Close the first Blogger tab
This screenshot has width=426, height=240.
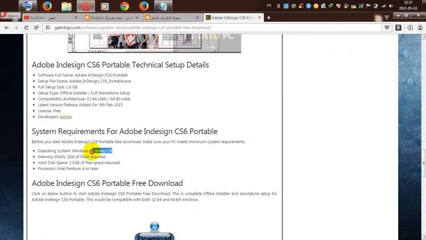136,18
